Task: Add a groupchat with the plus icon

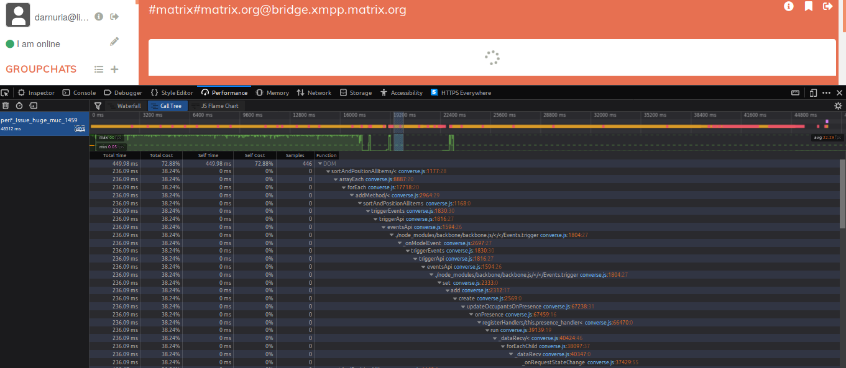Action: [x=114, y=70]
